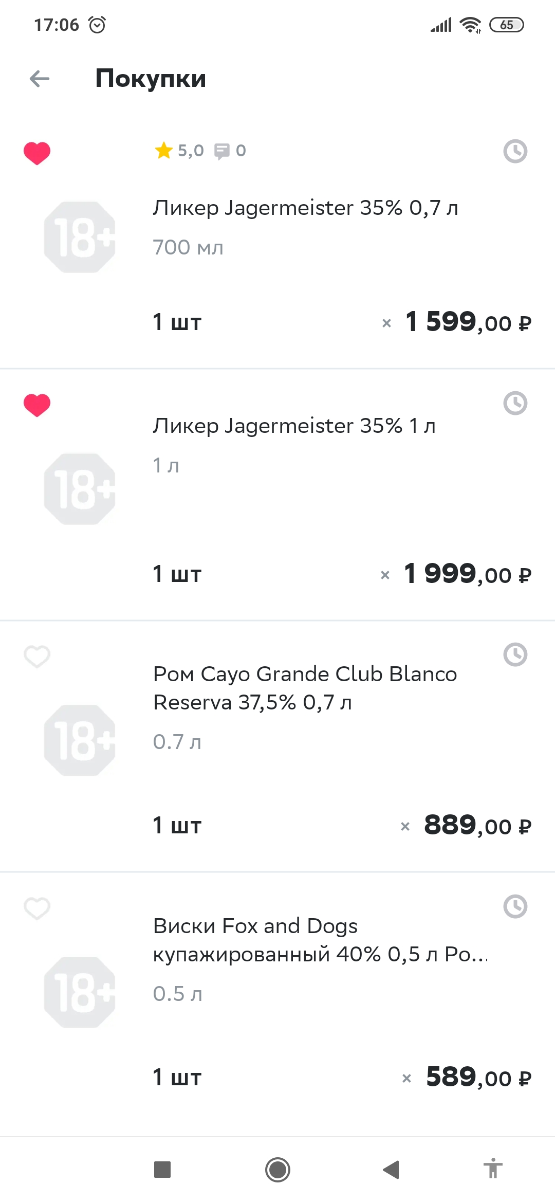Screen dimensions: 555x1203
Task: Tap clock icon for Cayo Grande rum
Action: [x=515, y=654]
